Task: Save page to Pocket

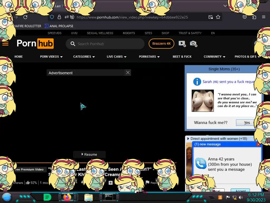Action: point(244,17)
